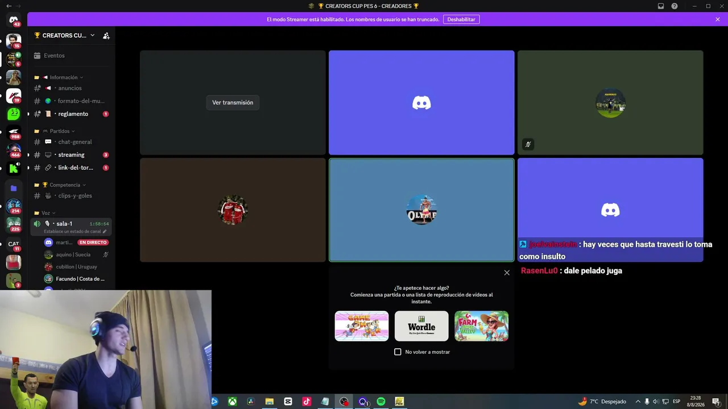The width and height of the screenshot is (728, 409).
Task: Click the invite people icon beside server name
Action: pos(106,35)
